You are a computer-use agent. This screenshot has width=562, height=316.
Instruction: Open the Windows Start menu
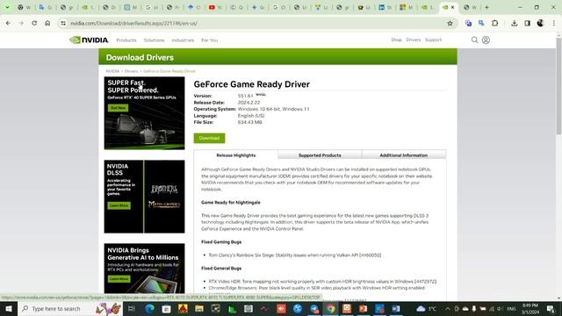click(8, 308)
